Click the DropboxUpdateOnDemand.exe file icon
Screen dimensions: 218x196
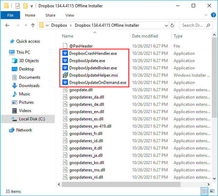coord(65,83)
